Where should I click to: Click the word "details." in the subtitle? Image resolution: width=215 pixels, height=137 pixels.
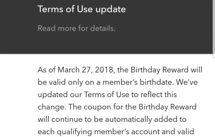(x=103, y=28)
